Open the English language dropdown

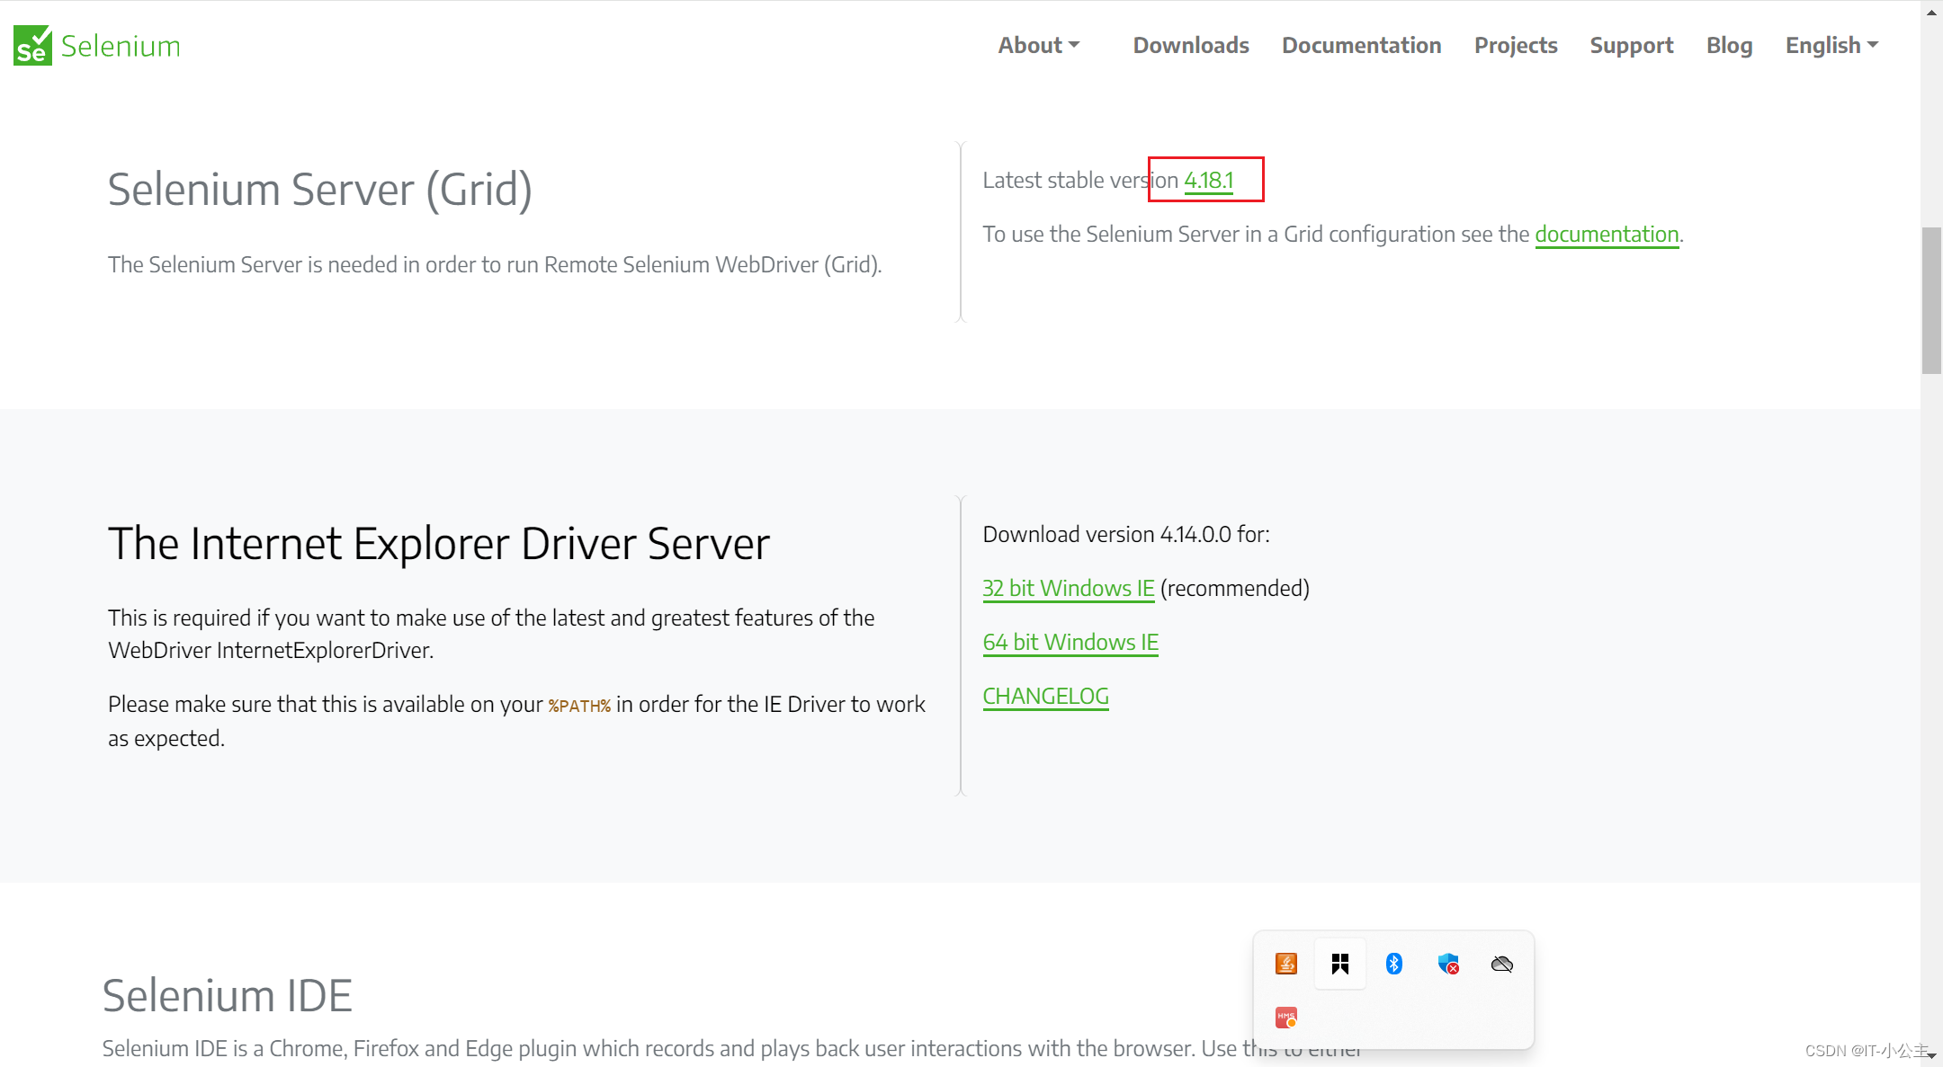click(1832, 45)
